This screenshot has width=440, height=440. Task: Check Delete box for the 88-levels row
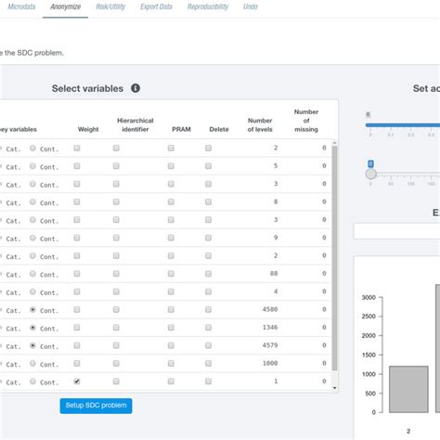pyautogui.click(x=208, y=274)
